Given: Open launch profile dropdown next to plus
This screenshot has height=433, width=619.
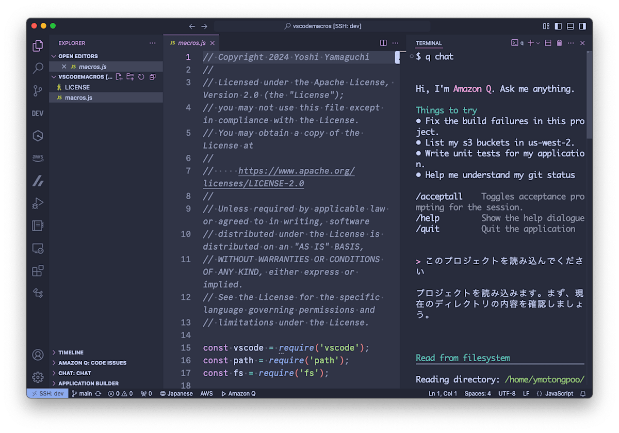Looking at the screenshot, I should point(538,43).
